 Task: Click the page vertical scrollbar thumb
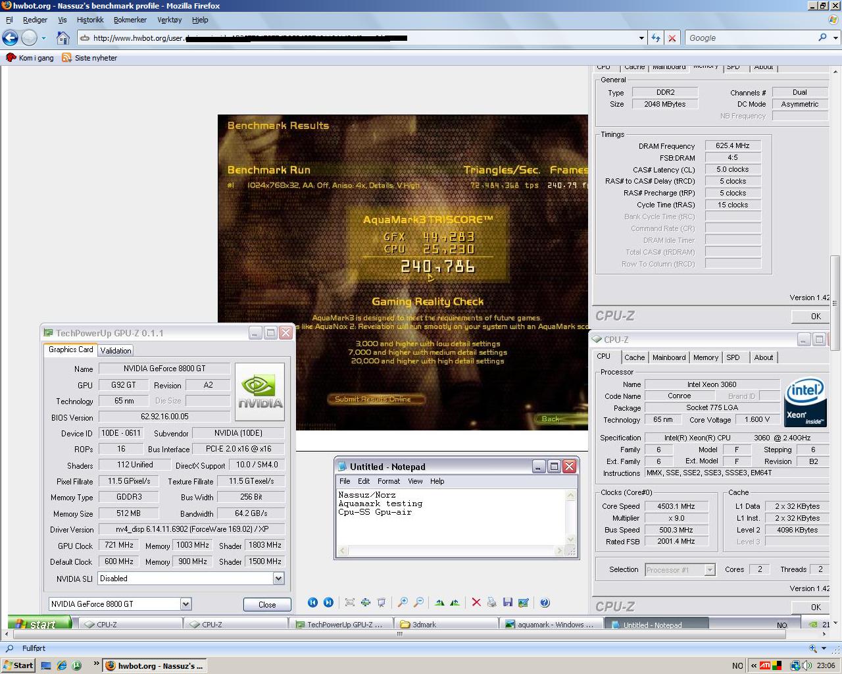835,303
